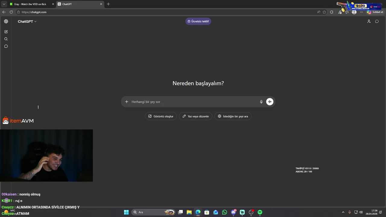Open Outlook mail from taskbar
The height and width of the screenshot is (217, 386).
coord(216,212)
